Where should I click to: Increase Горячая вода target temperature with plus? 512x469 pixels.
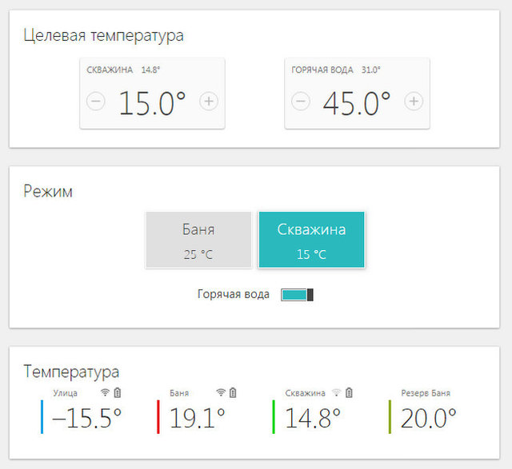pos(414,101)
